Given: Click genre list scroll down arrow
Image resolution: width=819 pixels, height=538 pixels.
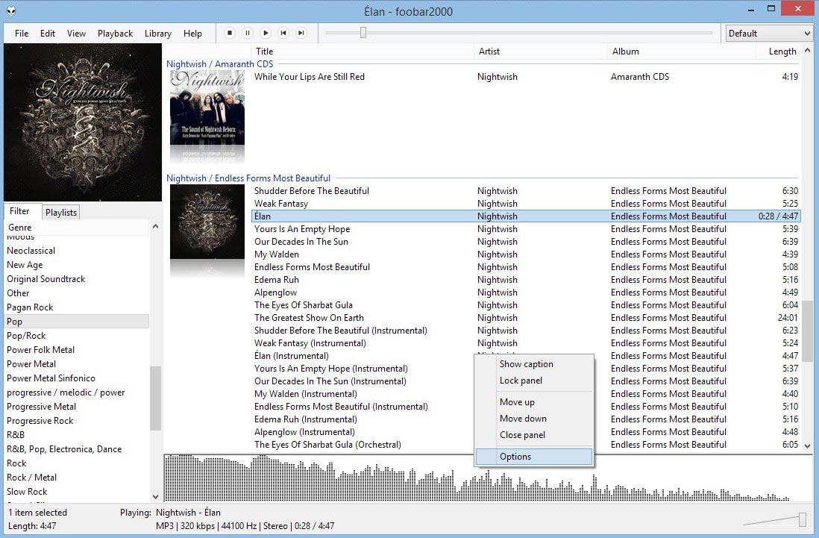Looking at the screenshot, I should [x=155, y=497].
